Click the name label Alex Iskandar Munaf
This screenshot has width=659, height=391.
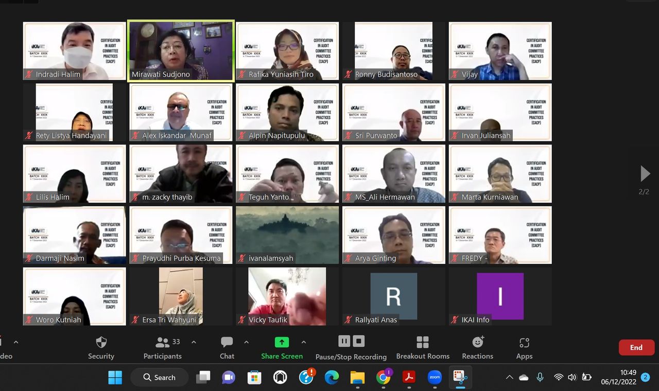click(x=177, y=136)
